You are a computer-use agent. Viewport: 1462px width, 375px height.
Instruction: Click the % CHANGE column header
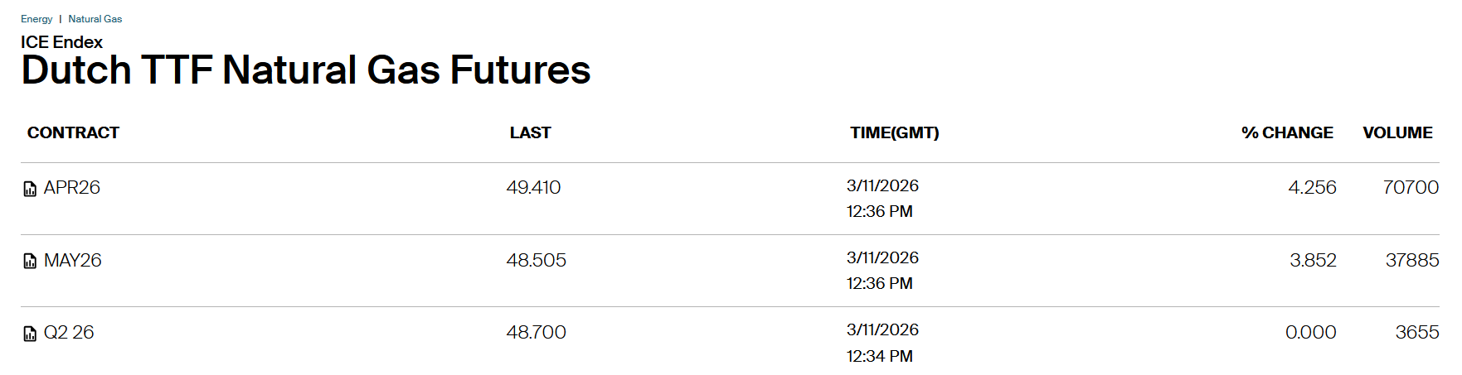click(x=1287, y=133)
